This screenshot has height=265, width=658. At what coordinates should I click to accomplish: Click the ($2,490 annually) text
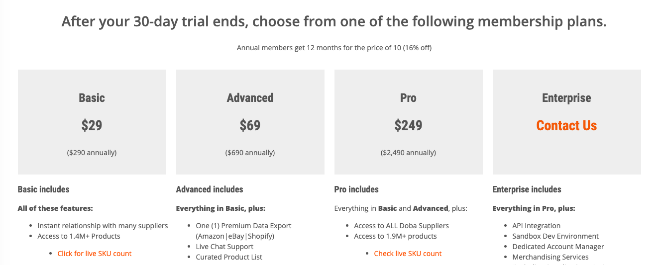[x=409, y=153]
